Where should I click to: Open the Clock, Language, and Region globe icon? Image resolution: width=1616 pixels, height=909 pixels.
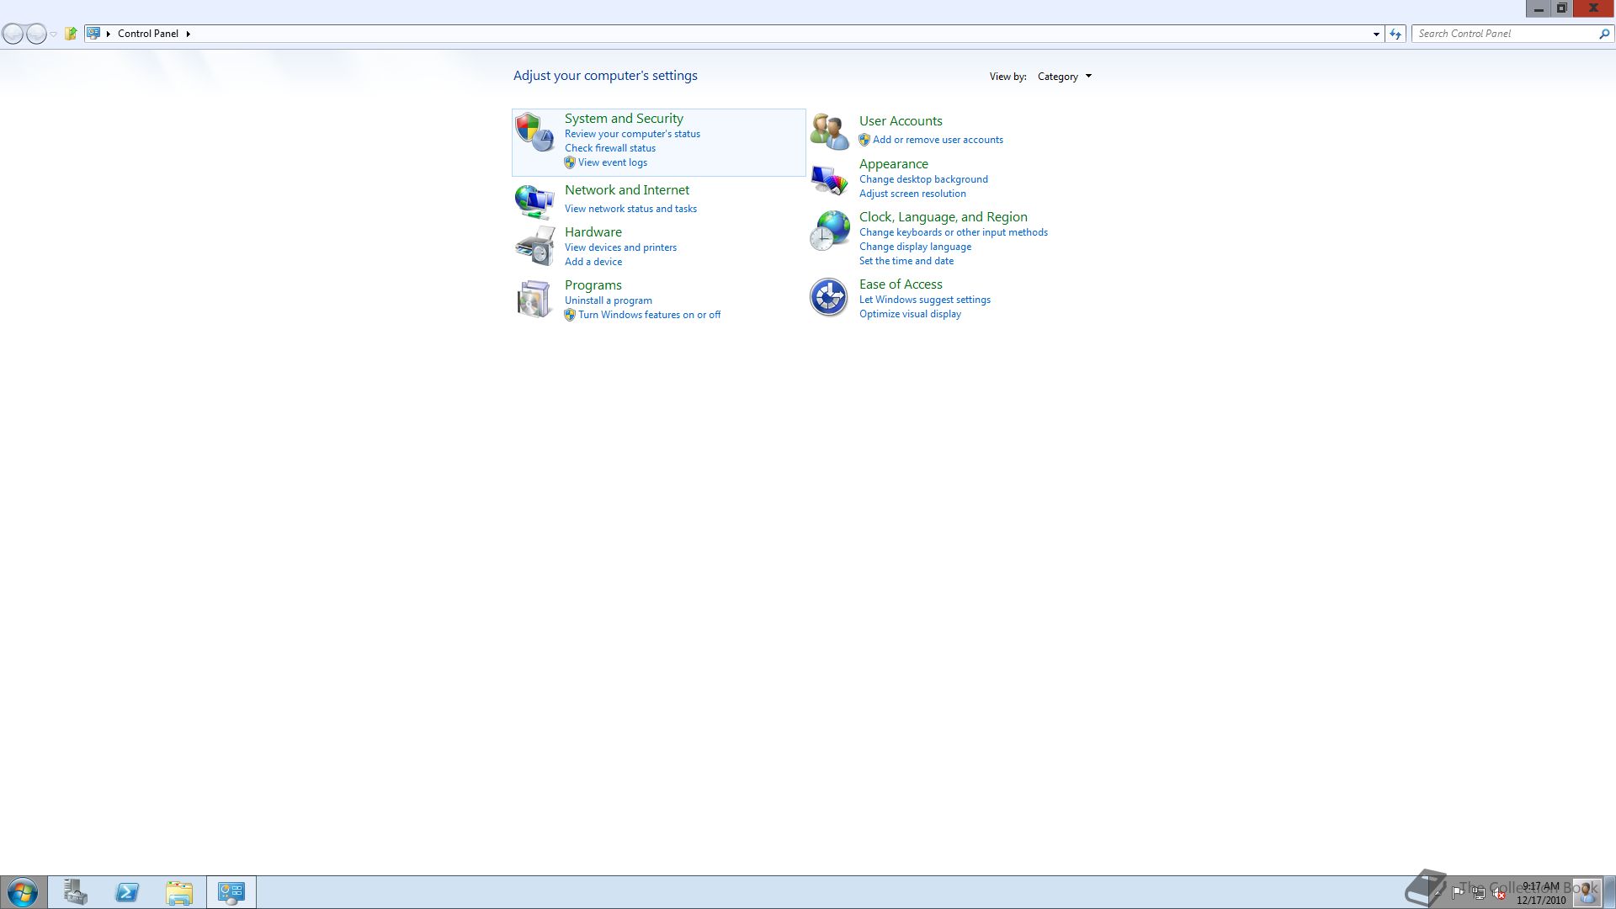click(829, 231)
